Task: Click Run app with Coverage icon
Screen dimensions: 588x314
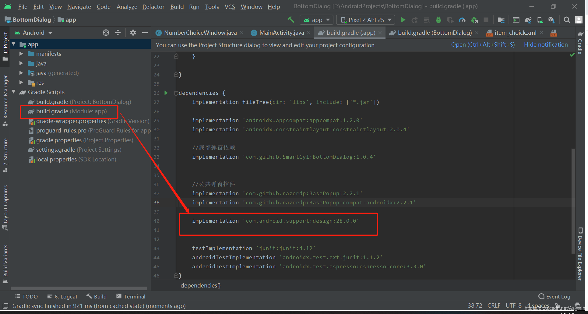Action: 450,20
